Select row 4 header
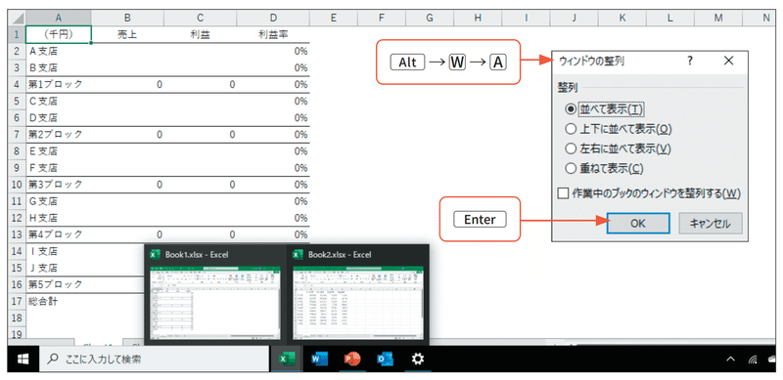Image resolution: width=783 pixels, height=380 pixels. tap(17, 84)
